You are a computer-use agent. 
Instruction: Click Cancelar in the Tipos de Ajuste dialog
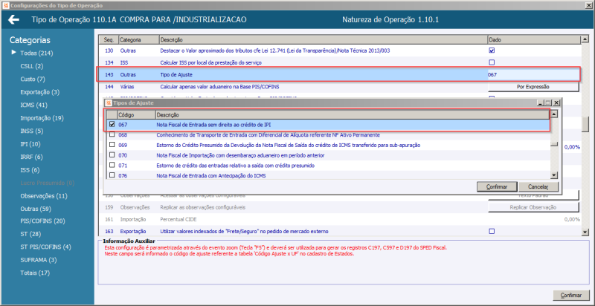(x=538, y=186)
